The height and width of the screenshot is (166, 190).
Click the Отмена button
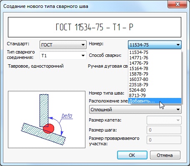pyautogui.click(x=165, y=155)
